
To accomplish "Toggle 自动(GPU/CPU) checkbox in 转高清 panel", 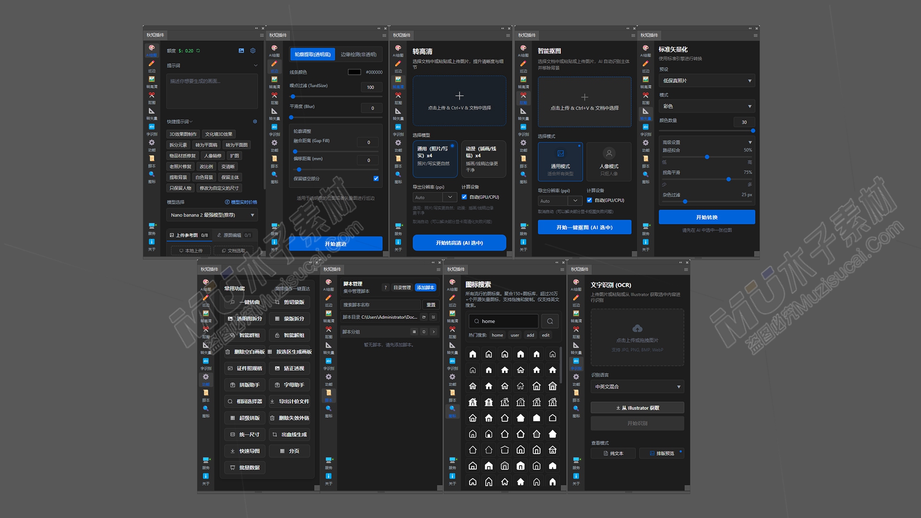I will pyautogui.click(x=464, y=197).
